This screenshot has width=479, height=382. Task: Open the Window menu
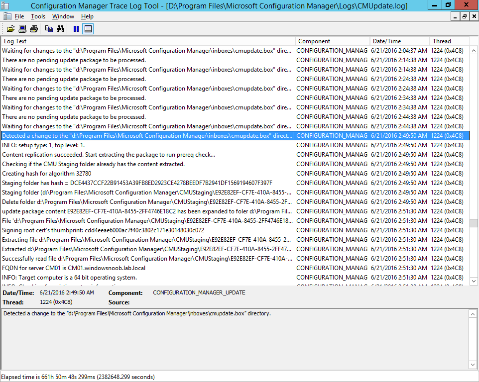[x=63, y=16]
